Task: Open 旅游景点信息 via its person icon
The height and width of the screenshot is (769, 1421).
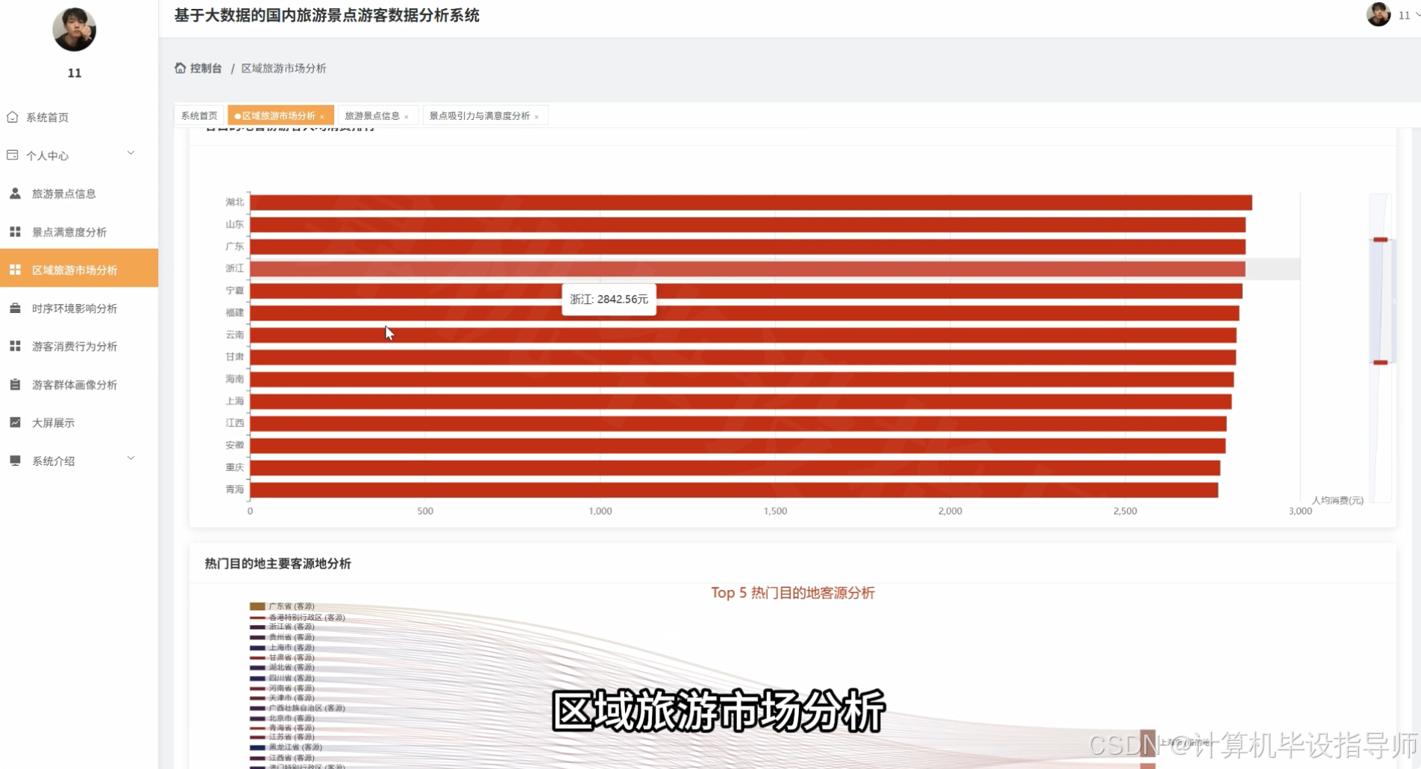Action: tap(15, 193)
